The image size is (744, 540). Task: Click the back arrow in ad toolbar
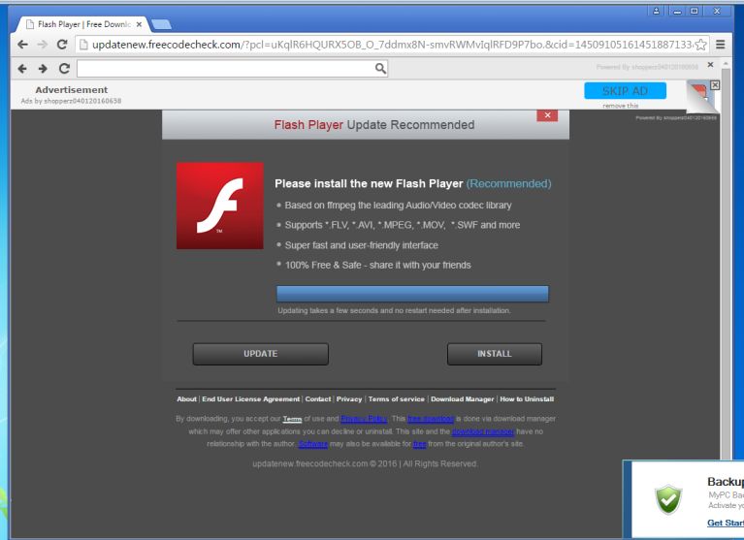point(22,69)
